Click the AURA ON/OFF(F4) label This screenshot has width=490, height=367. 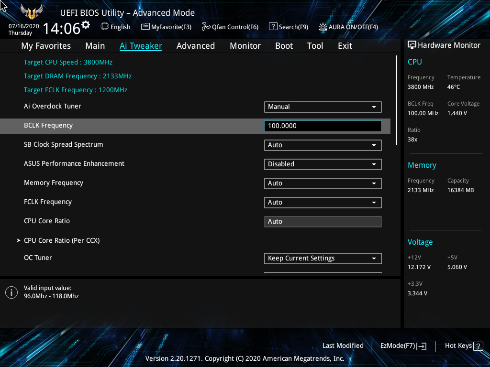point(353,27)
